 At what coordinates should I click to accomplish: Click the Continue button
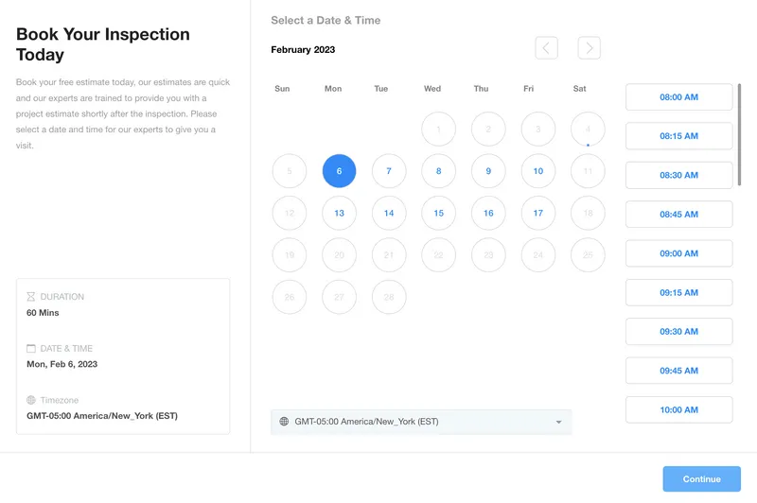coord(701,478)
